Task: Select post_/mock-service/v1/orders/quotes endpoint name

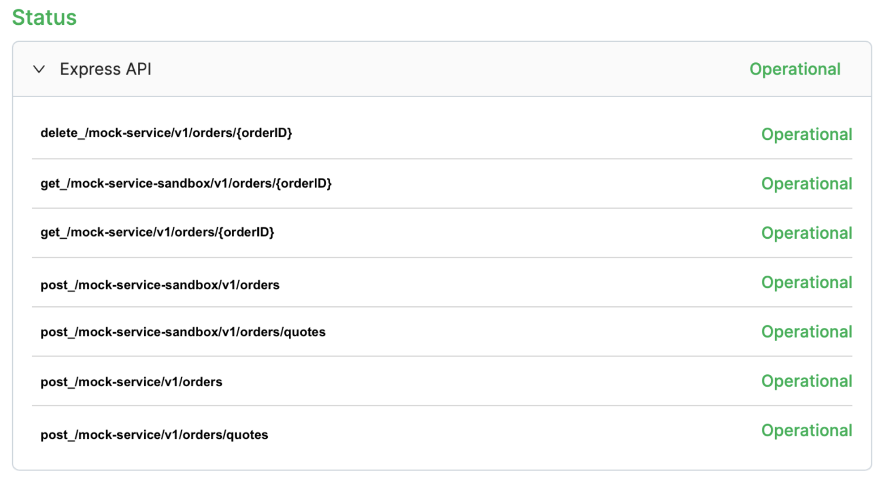Action: [154, 435]
